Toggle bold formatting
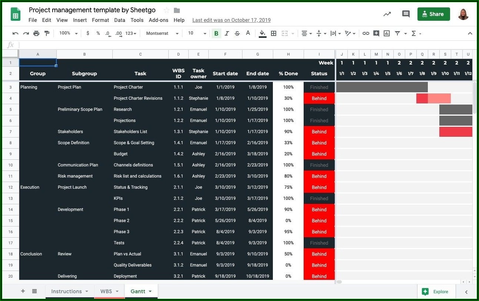Viewport: 479px width, 301px height. pyautogui.click(x=216, y=33)
